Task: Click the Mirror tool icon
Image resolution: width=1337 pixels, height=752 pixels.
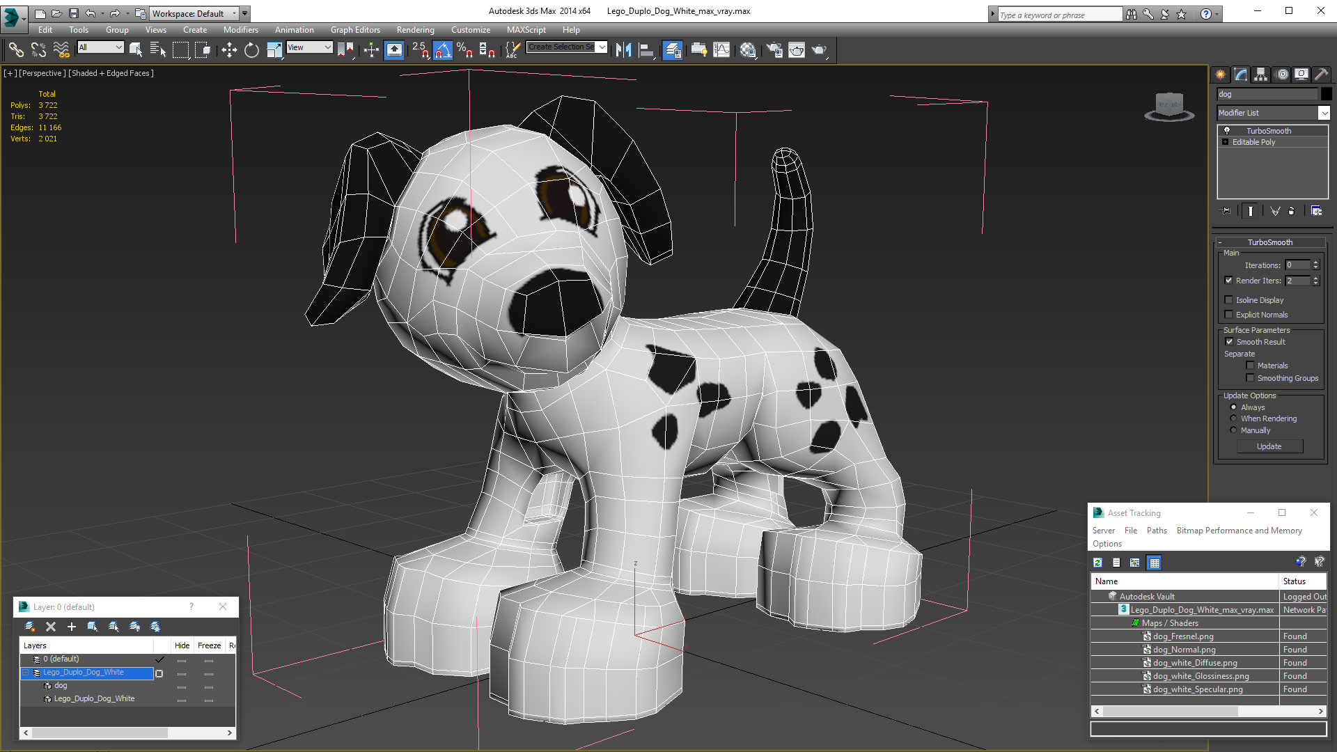Action: 623,50
